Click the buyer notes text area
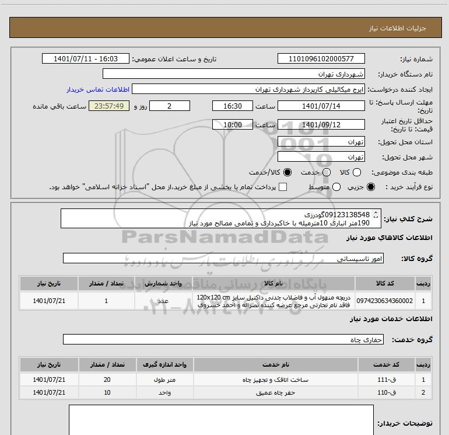Image resolution: width=449 pixels, height=435 pixels. click(221, 420)
